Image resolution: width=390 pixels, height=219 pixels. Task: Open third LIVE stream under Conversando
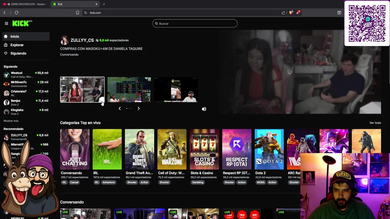194,214
